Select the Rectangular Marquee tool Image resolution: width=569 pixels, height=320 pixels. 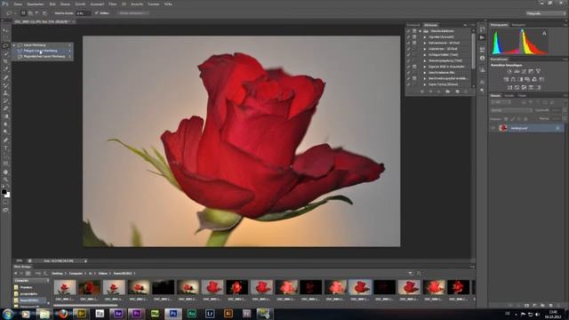pyautogui.click(x=5, y=37)
